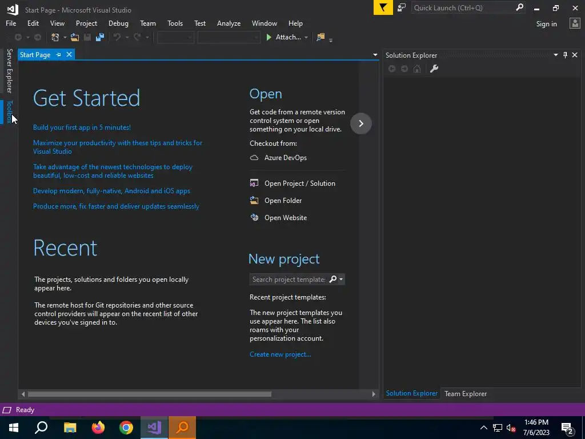The height and width of the screenshot is (439, 585).
Task: Open File Explorer from the taskbar
Action: tap(70, 428)
